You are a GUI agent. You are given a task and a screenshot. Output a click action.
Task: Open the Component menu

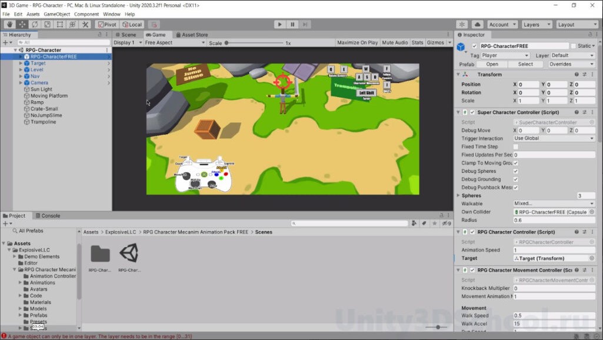(86, 14)
